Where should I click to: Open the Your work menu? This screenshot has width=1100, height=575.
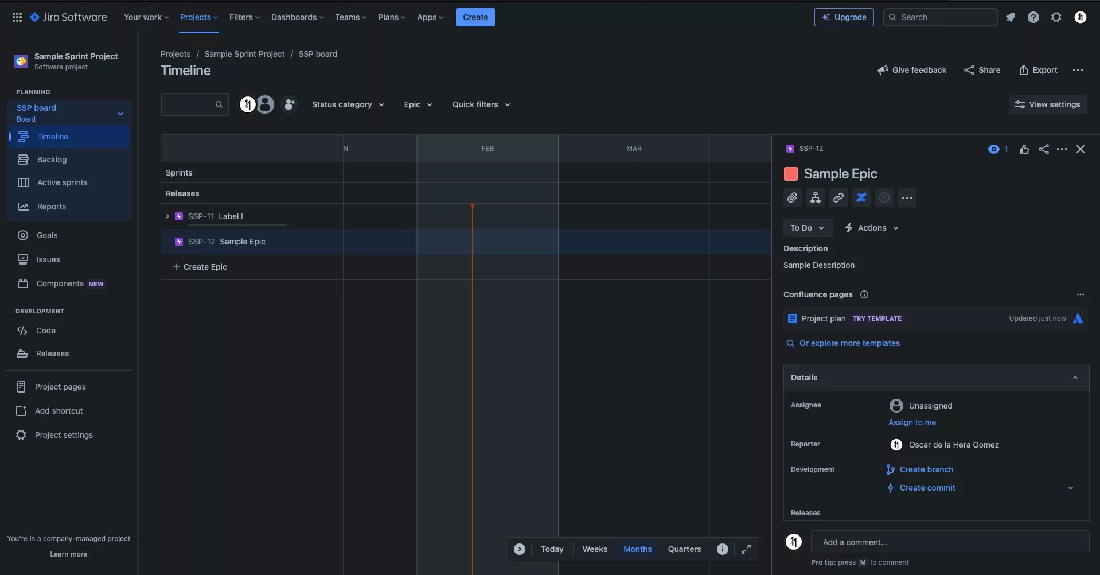point(146,17)
